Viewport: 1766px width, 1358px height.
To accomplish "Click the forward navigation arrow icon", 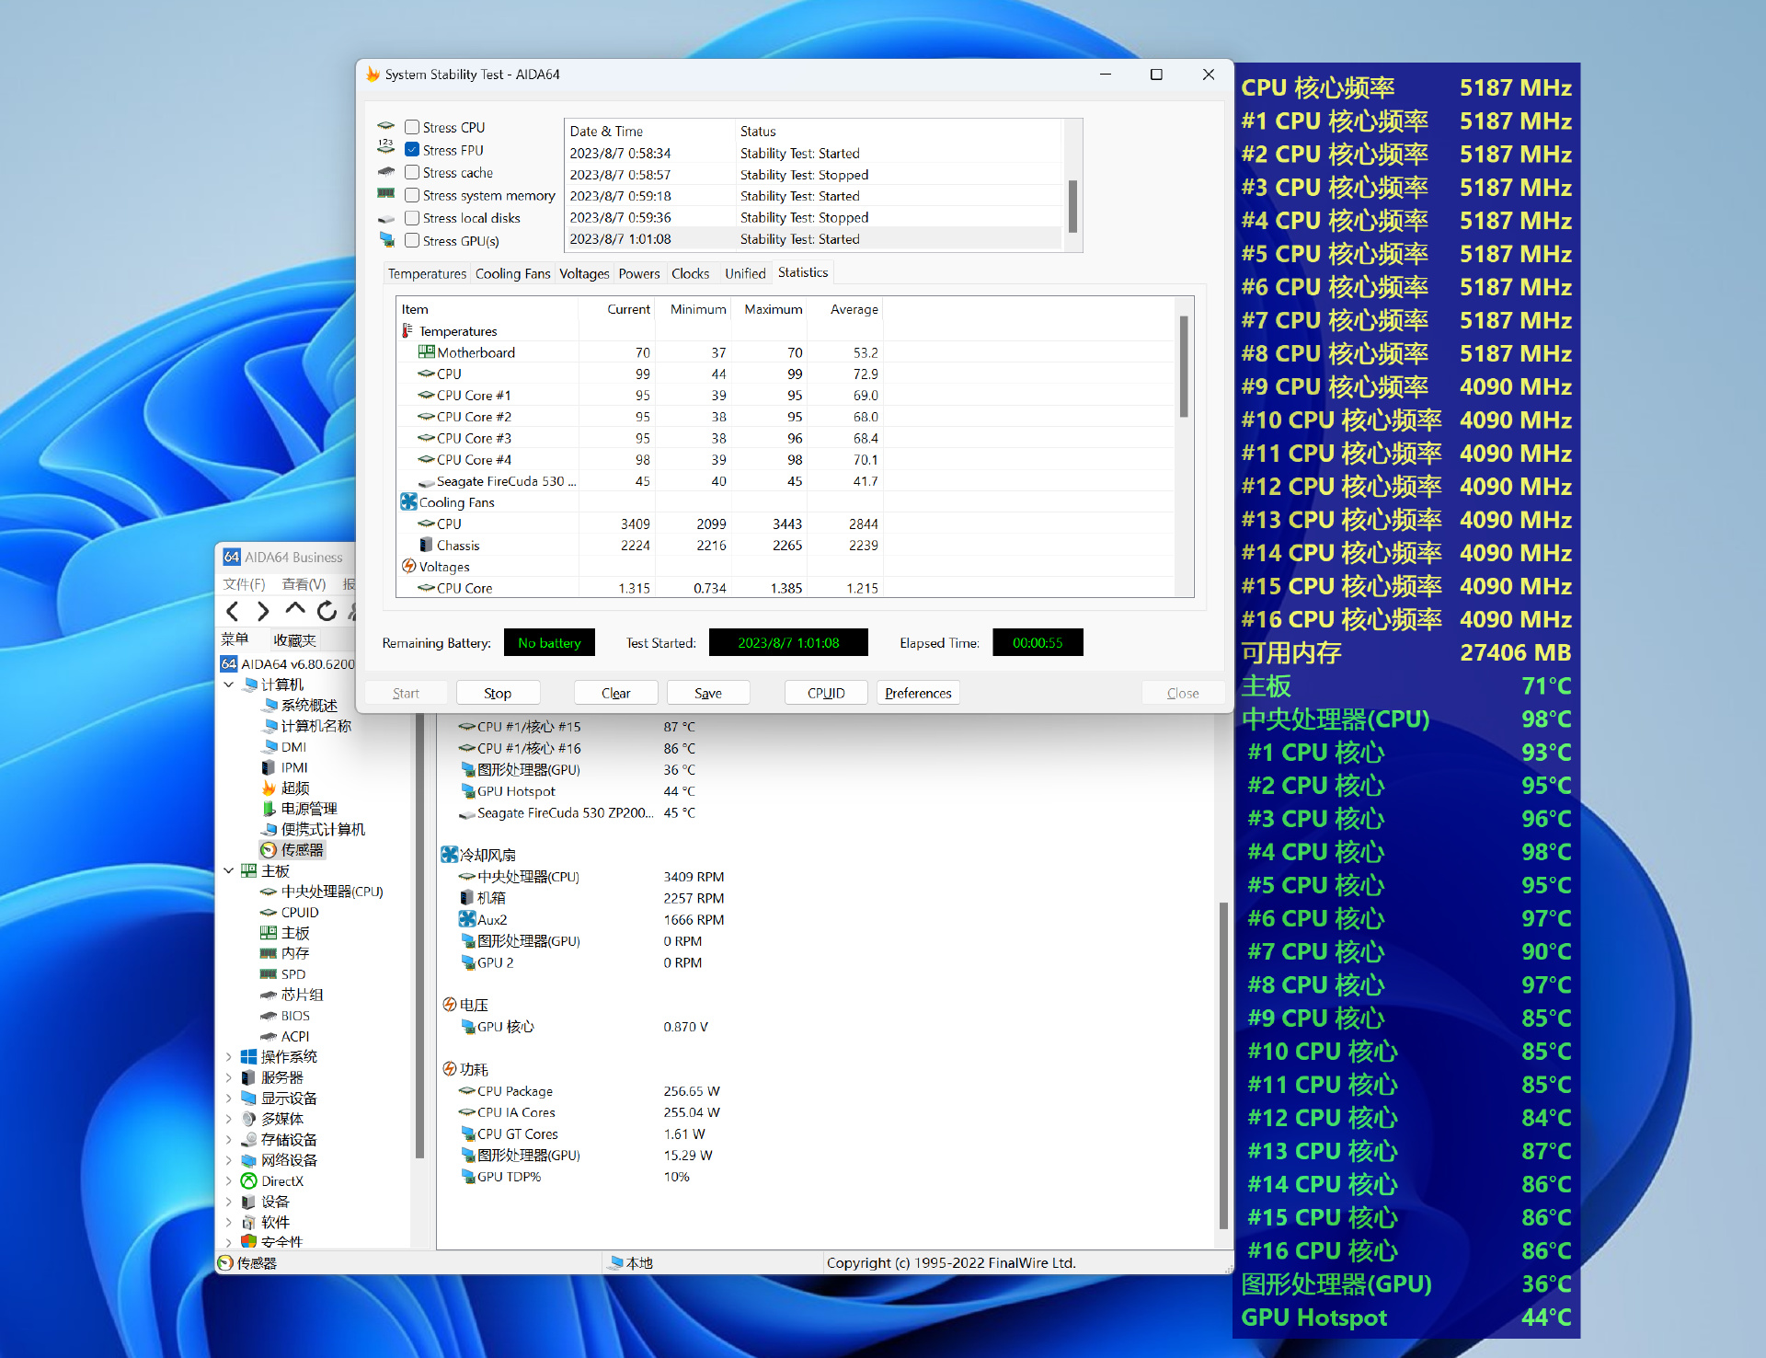I will tap(263, 611).
